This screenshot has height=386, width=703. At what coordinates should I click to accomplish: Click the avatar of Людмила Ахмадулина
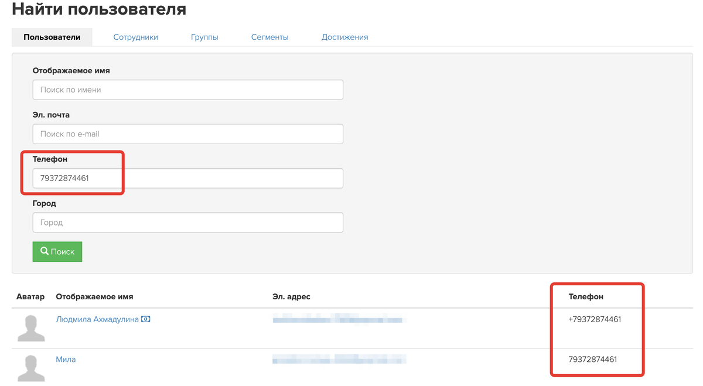[31, 328]
